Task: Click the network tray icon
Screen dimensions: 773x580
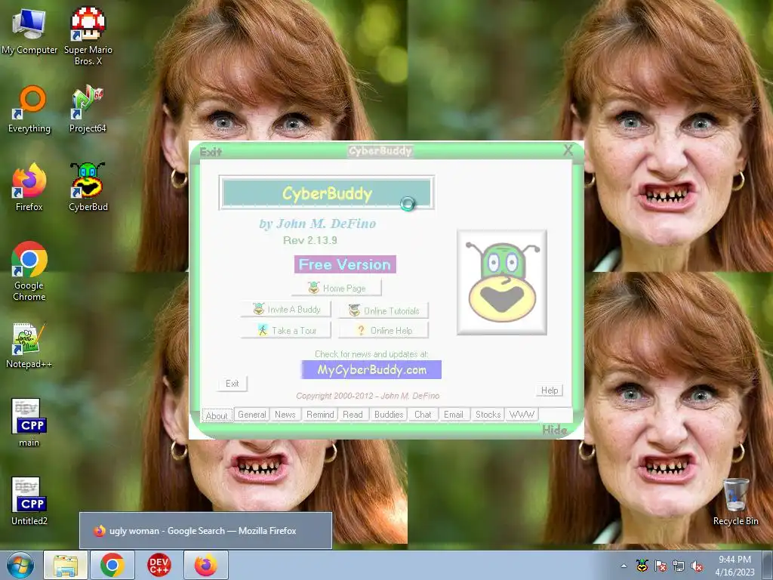Action: [x=679, y=566]
